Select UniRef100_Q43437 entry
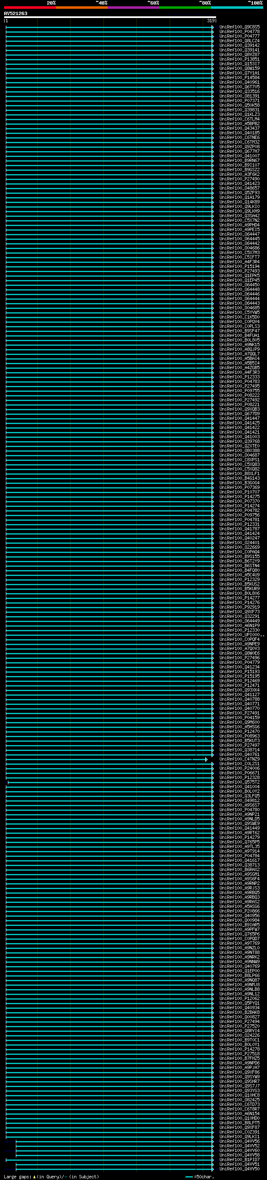Image resolution: width=267 pixels, height=1180 pixels. pyautogui.click(x=239, y=128)
